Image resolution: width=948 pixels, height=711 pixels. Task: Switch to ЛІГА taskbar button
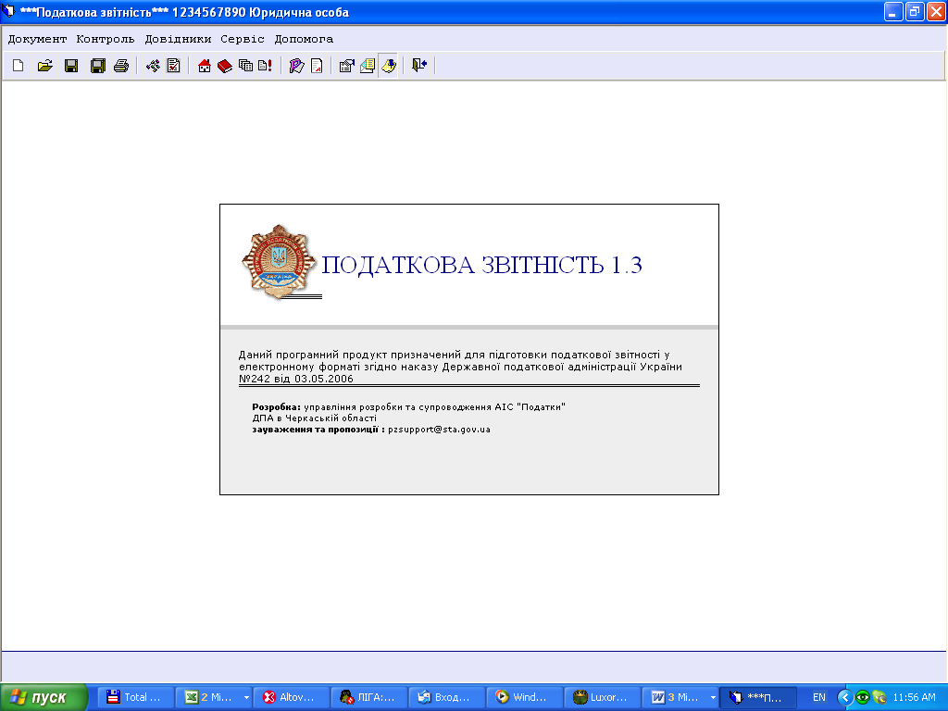pos(369,697)
